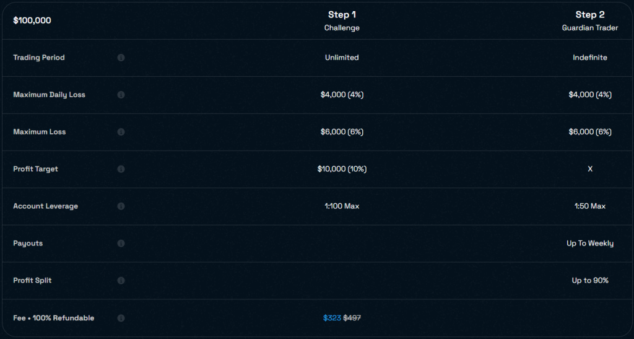Open the info icon beside Payouts
This screenshot has width=634, height=339.
121,244
